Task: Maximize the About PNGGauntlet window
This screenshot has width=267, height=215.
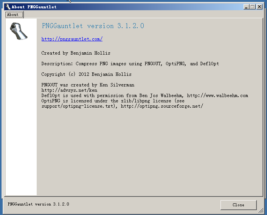Action: click(252, 7)
